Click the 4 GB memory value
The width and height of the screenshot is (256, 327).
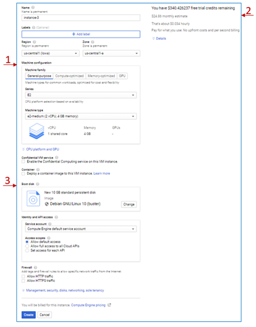(87, 134)
